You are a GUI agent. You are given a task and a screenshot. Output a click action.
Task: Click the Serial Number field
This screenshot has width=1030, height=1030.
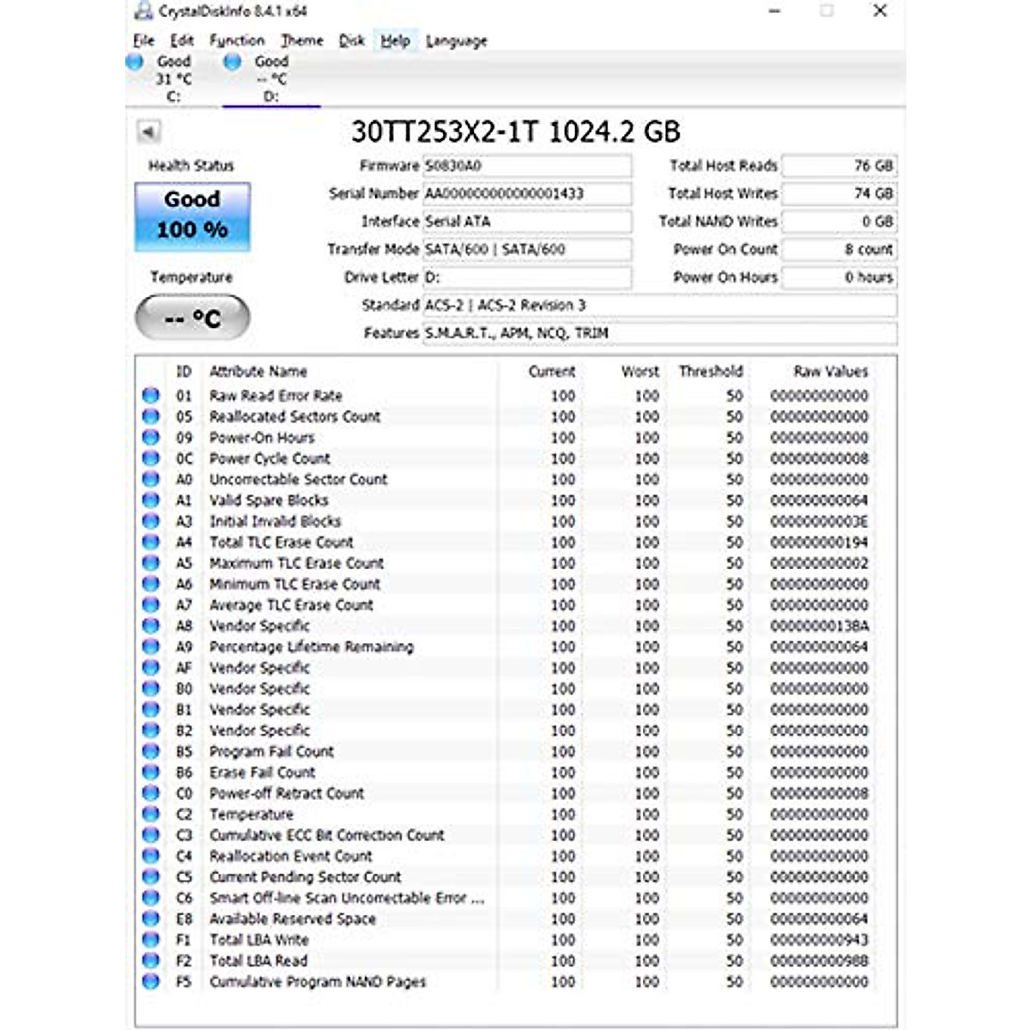[527, 194]
